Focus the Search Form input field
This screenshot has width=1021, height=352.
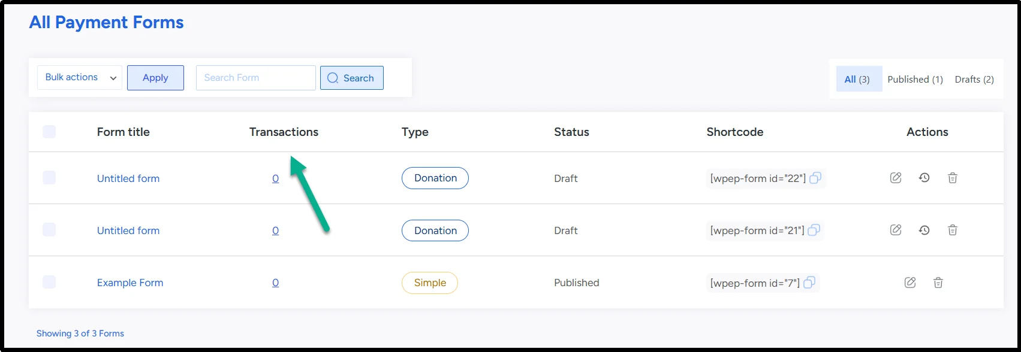click(x=256, y=78)
